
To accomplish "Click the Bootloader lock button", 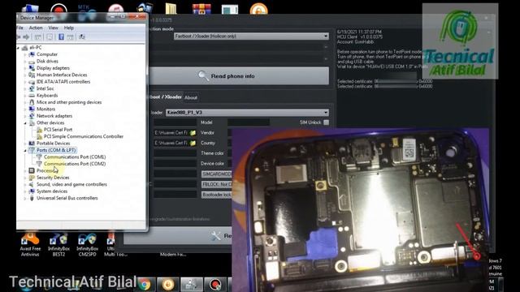I will [x=217, y=195].
